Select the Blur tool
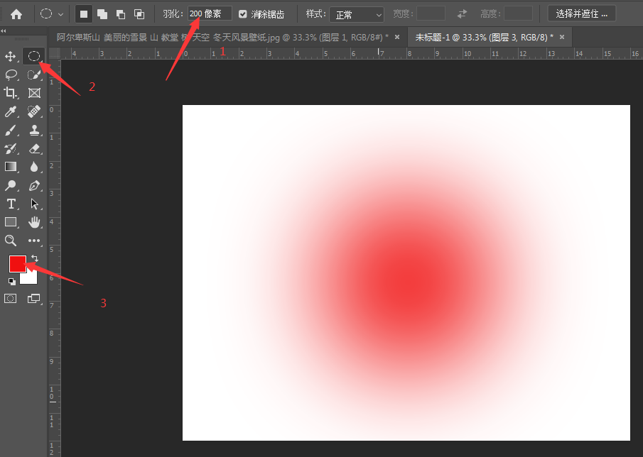 (x=34, y=167)
